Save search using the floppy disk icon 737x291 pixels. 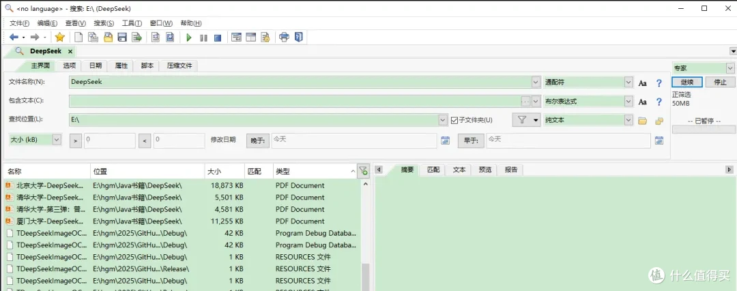click(122, 37)
